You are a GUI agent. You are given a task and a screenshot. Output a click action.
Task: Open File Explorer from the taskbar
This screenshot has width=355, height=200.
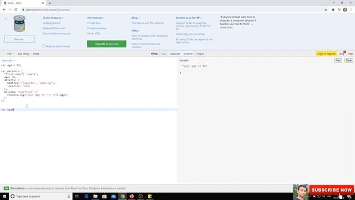95,196
